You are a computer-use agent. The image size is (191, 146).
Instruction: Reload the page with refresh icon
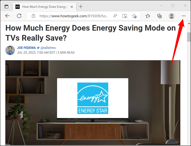(19, 16)
